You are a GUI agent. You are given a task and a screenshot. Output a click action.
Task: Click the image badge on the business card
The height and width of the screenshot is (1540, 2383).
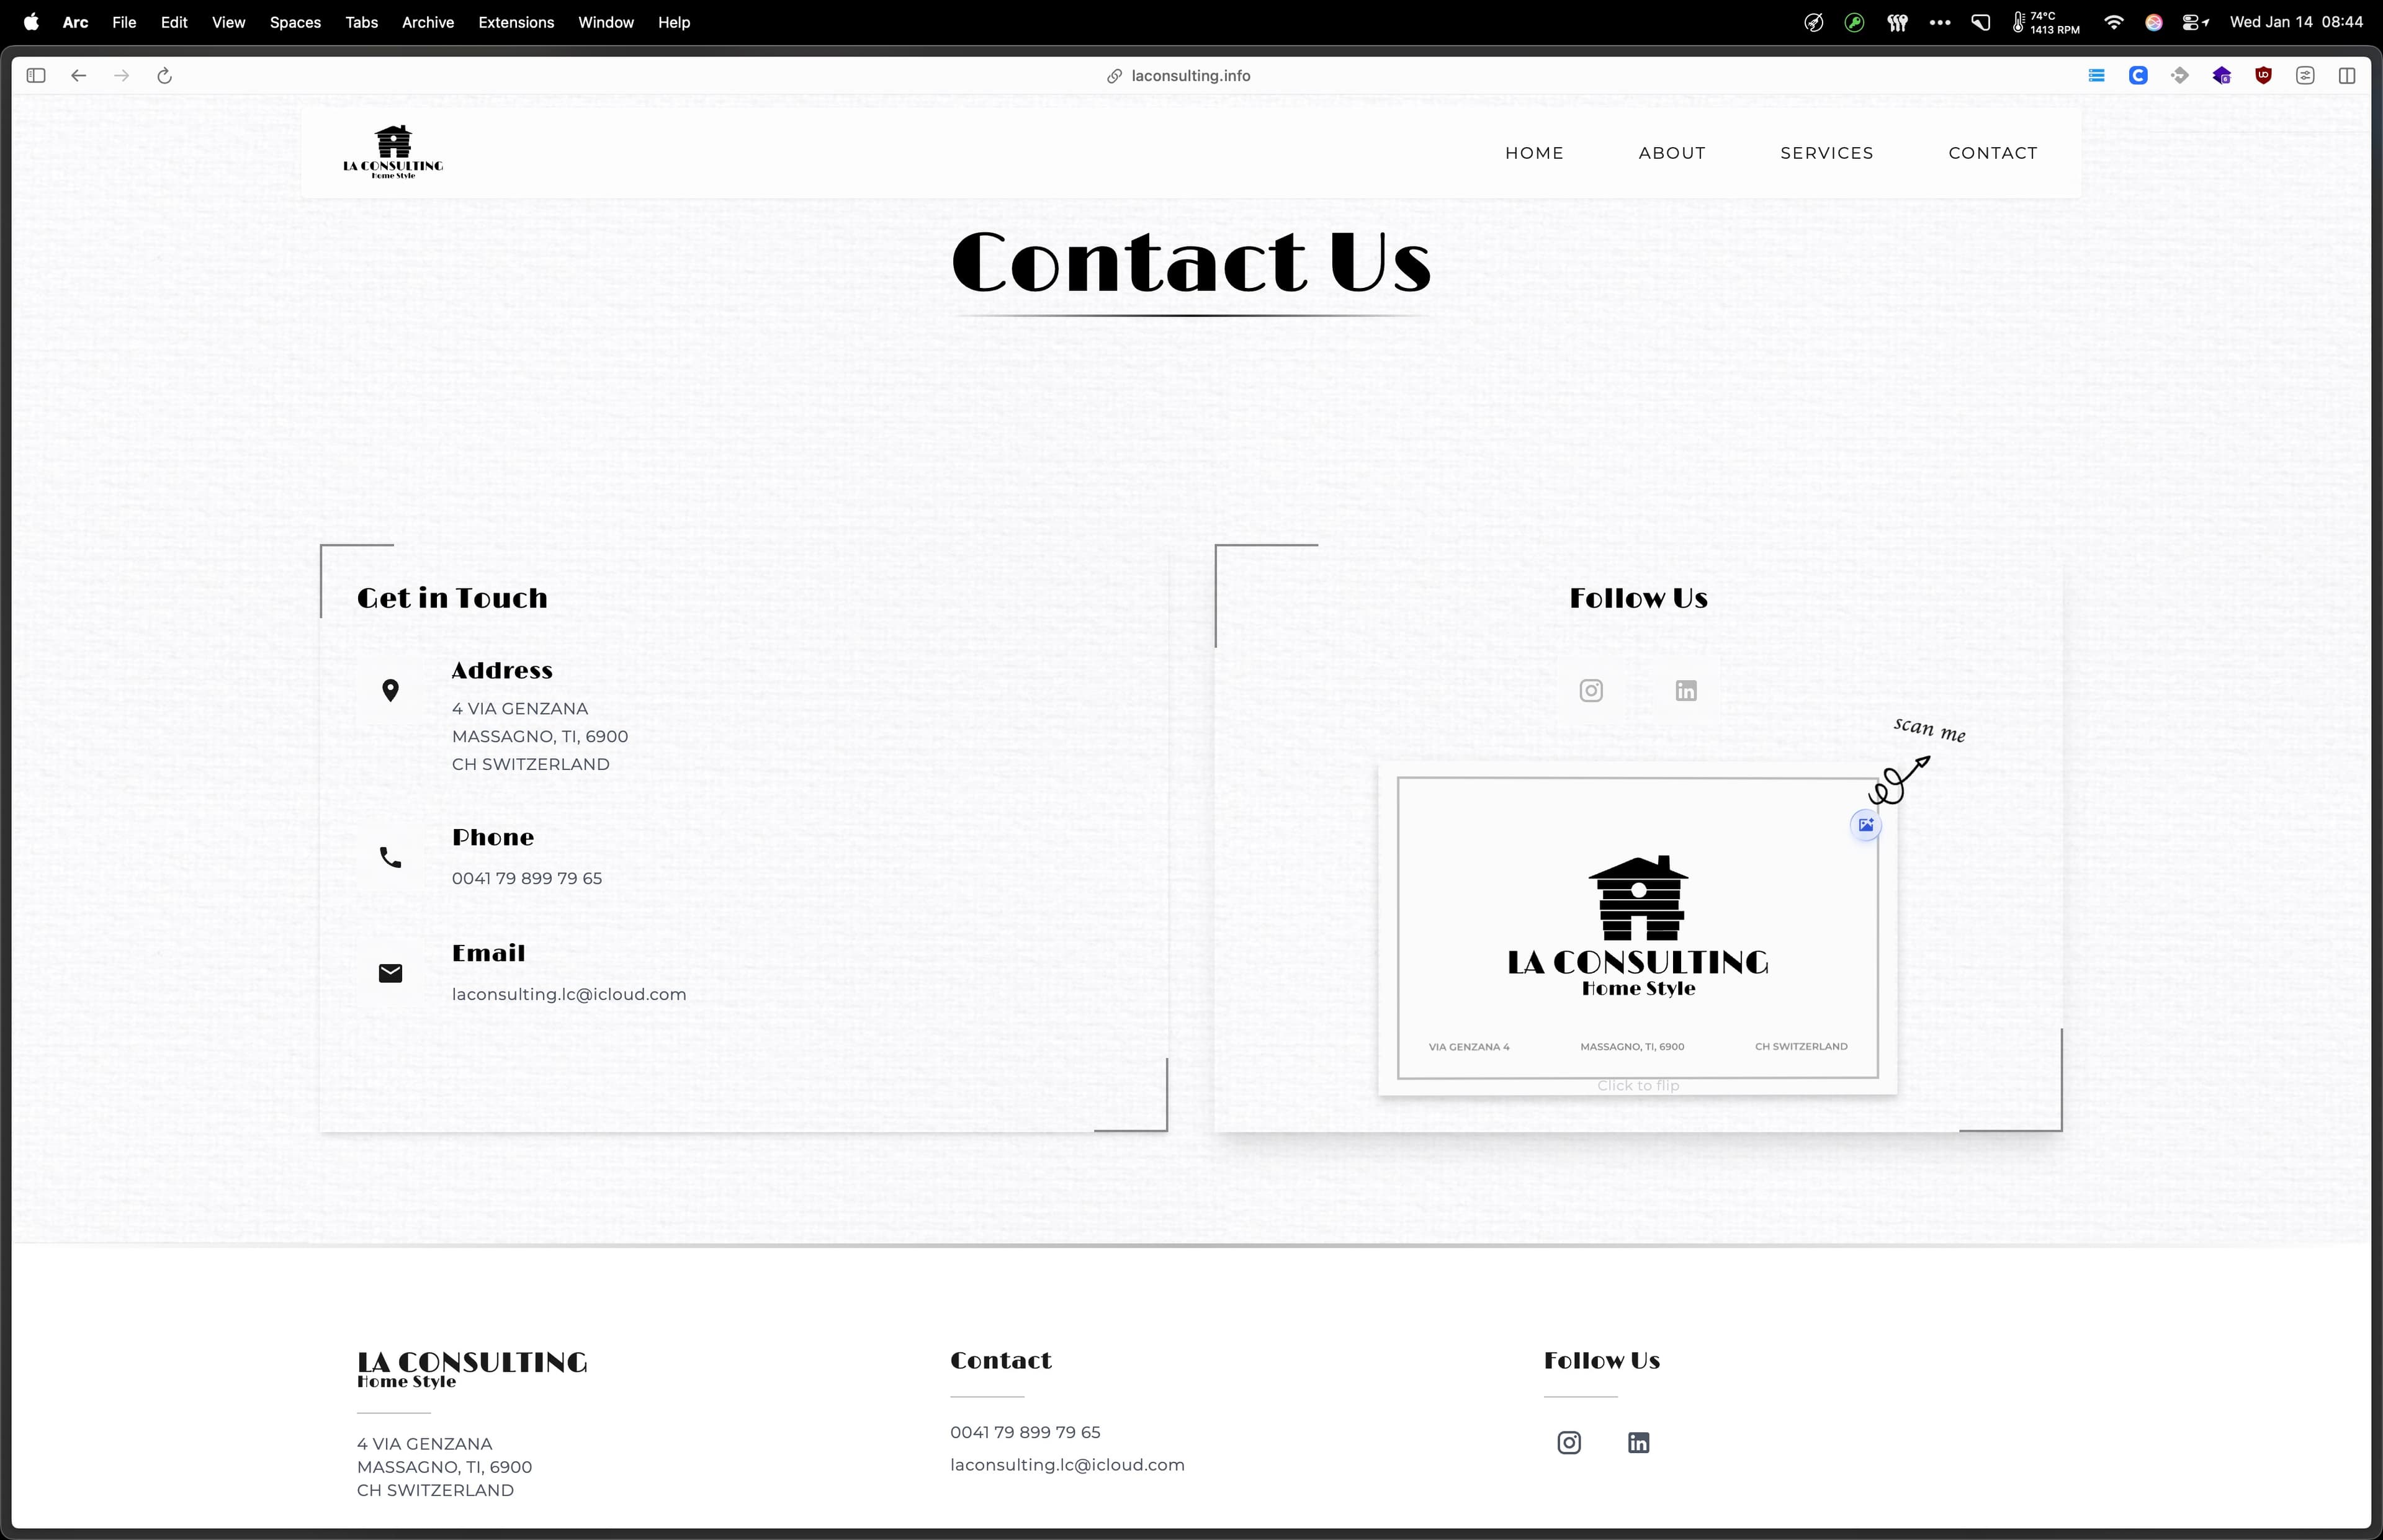click(1866, 825)
